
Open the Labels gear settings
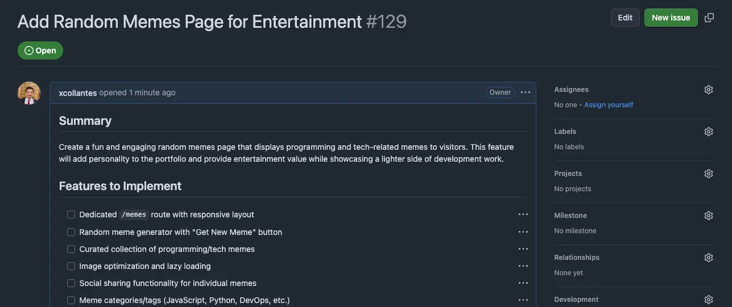coord(708,132)
